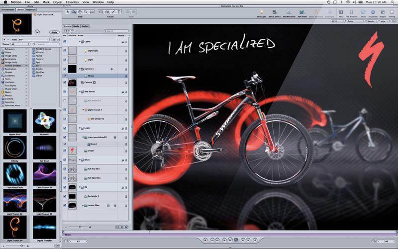Image resolution: width=398 pixels, height=249 pixels.
Task: Switch to the Inspector tab in Library panel
Action: [x=31, y=9]
